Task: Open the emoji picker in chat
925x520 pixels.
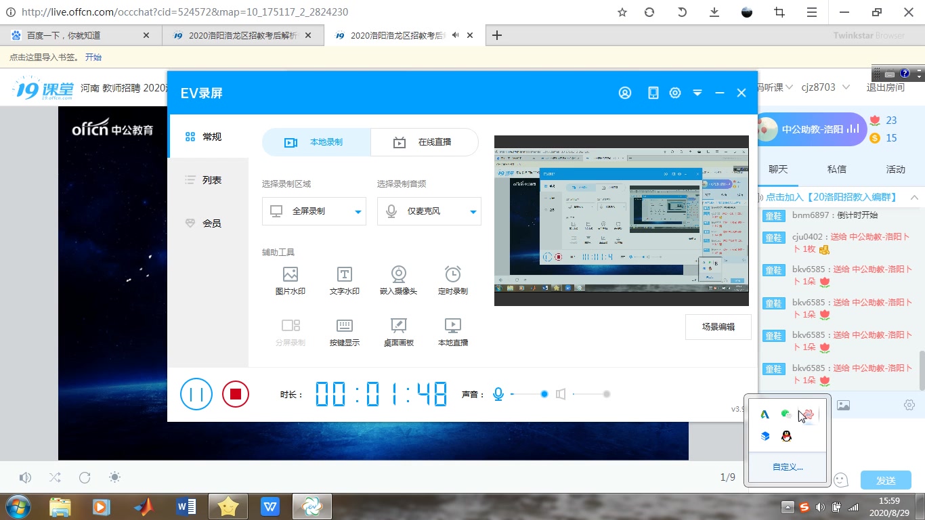Action: (841, 480)
